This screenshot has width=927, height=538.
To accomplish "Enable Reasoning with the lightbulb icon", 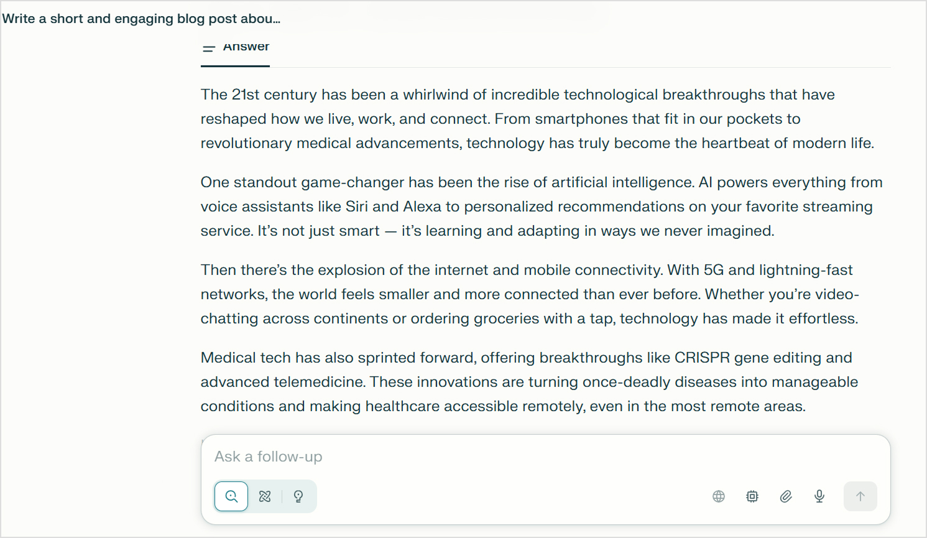I will pos(298,496).
